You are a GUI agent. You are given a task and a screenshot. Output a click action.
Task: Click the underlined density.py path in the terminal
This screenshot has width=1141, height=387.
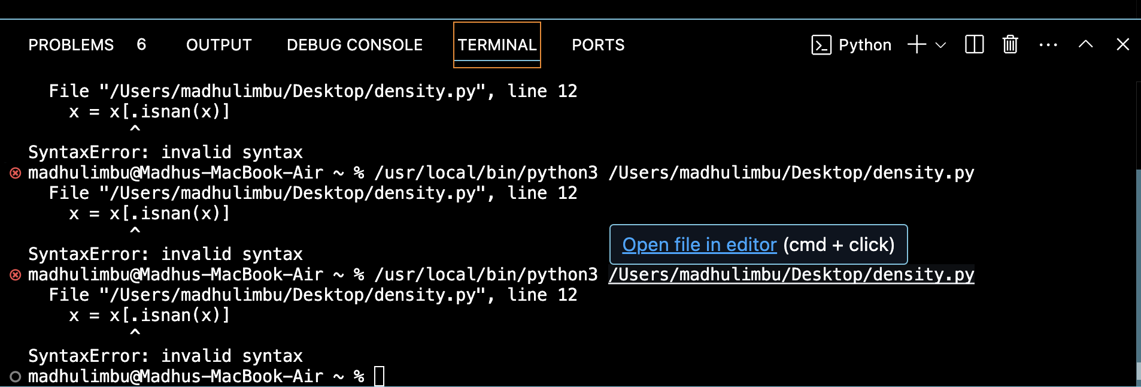(791, 274)
